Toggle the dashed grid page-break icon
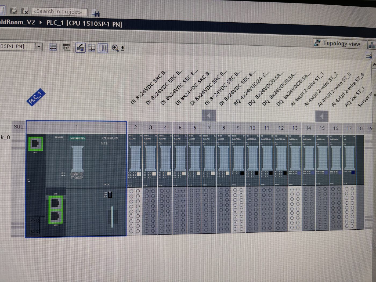Image resolution: width=376 pixels, height=282 pixels. point(92,48)
